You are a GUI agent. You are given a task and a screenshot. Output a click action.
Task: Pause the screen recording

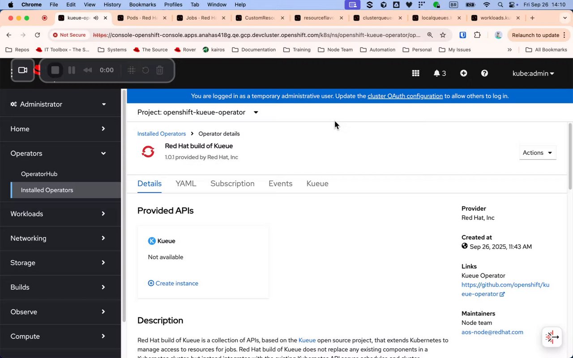pyautogui.click(x=71, y=70)
